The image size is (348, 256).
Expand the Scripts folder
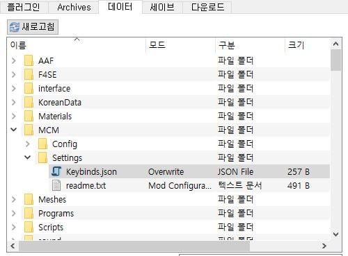(x=14, y=227)
